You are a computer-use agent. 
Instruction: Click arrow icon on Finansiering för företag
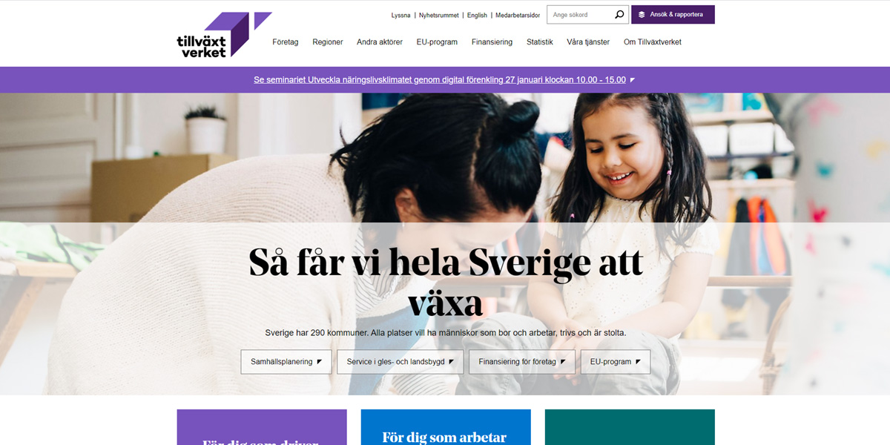click(563, 362)
